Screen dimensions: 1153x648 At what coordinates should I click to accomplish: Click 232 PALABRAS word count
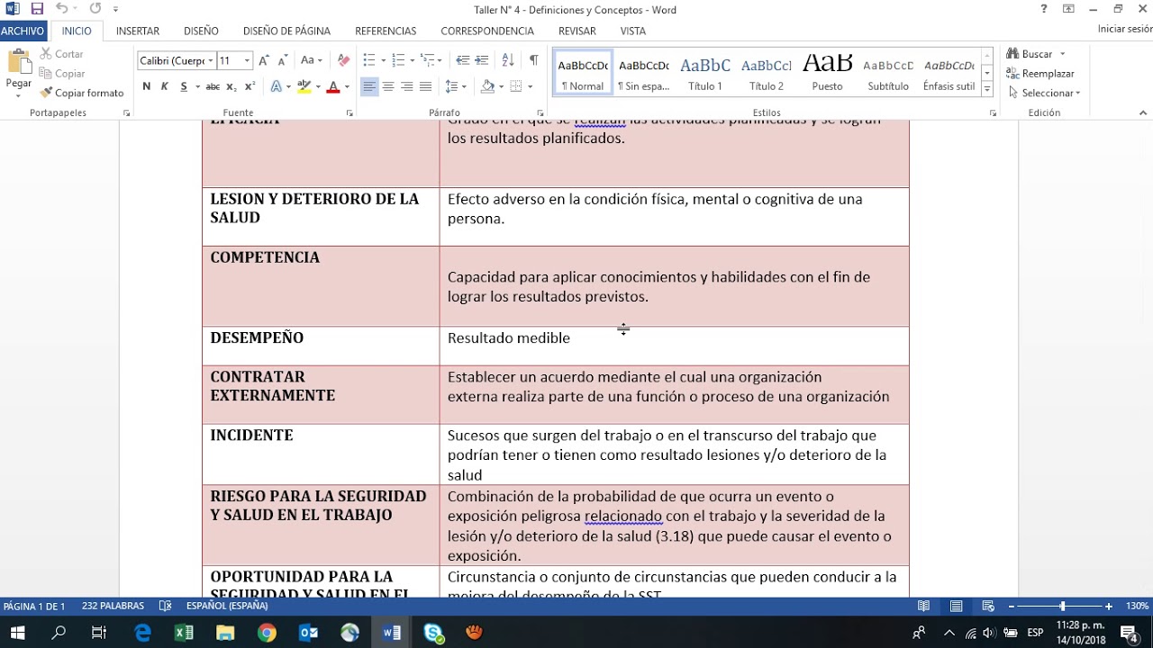point(113,607)
